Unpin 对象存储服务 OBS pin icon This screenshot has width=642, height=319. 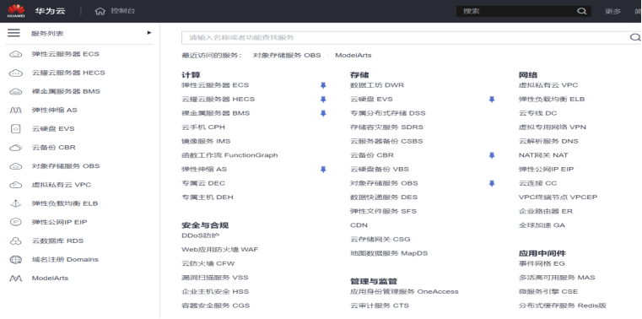click(492, 183)
